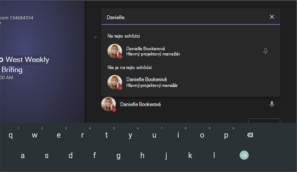Tap the o key
Image resolution: width=297 pixels, height=172 pixels.
202,135
